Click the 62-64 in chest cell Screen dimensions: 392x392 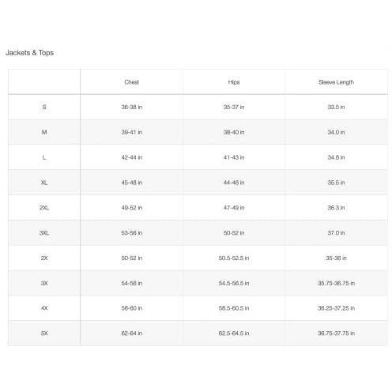click(132, 334)
